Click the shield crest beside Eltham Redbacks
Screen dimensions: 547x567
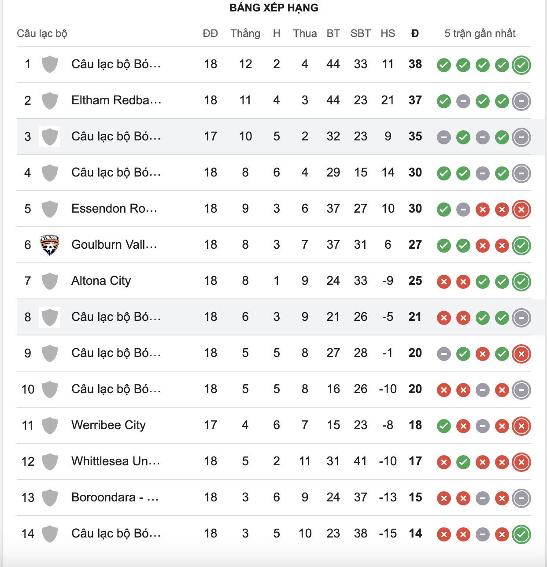pyautogui.click(x=50, y=101)
